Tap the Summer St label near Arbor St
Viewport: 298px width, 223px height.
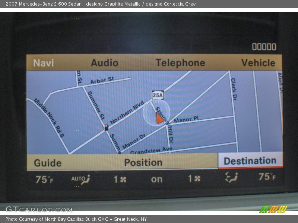(96, 106)
